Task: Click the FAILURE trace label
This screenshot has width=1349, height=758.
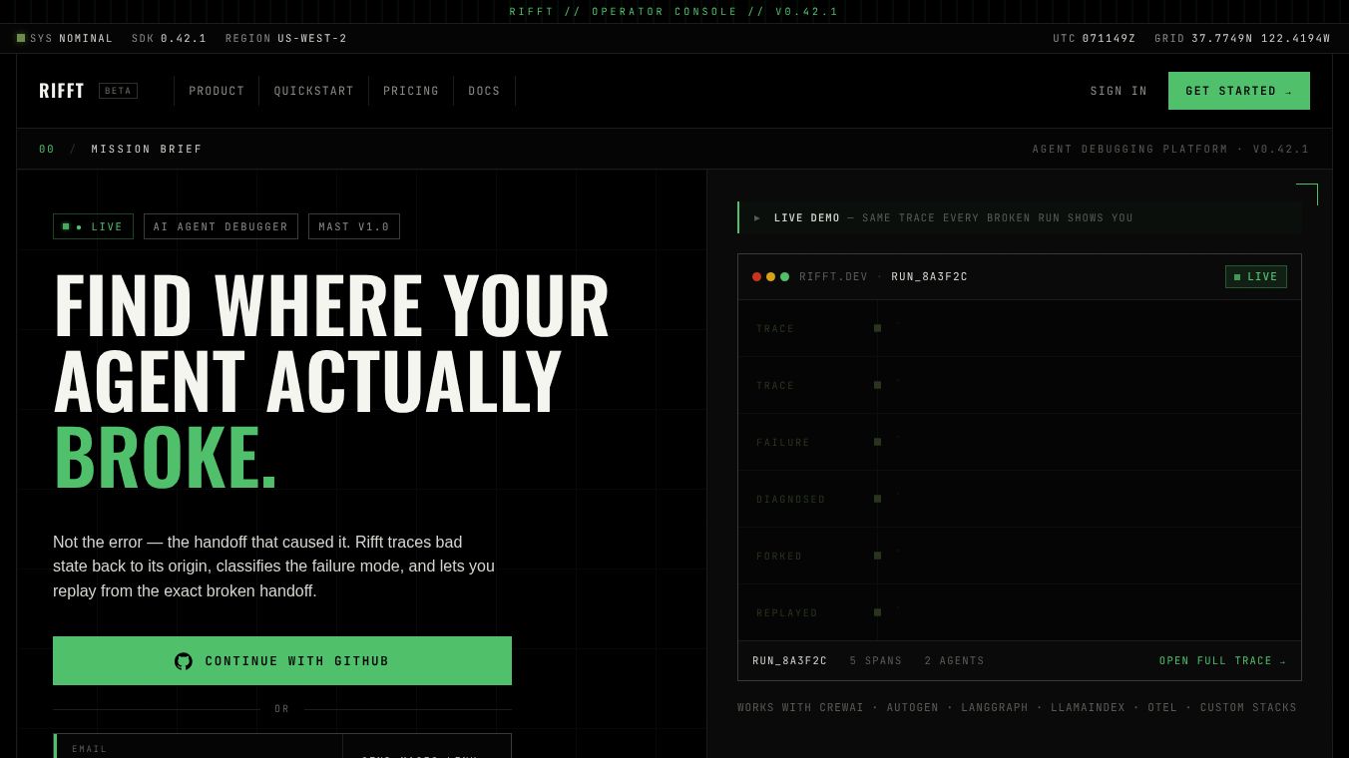Action: tap(783, 442)
